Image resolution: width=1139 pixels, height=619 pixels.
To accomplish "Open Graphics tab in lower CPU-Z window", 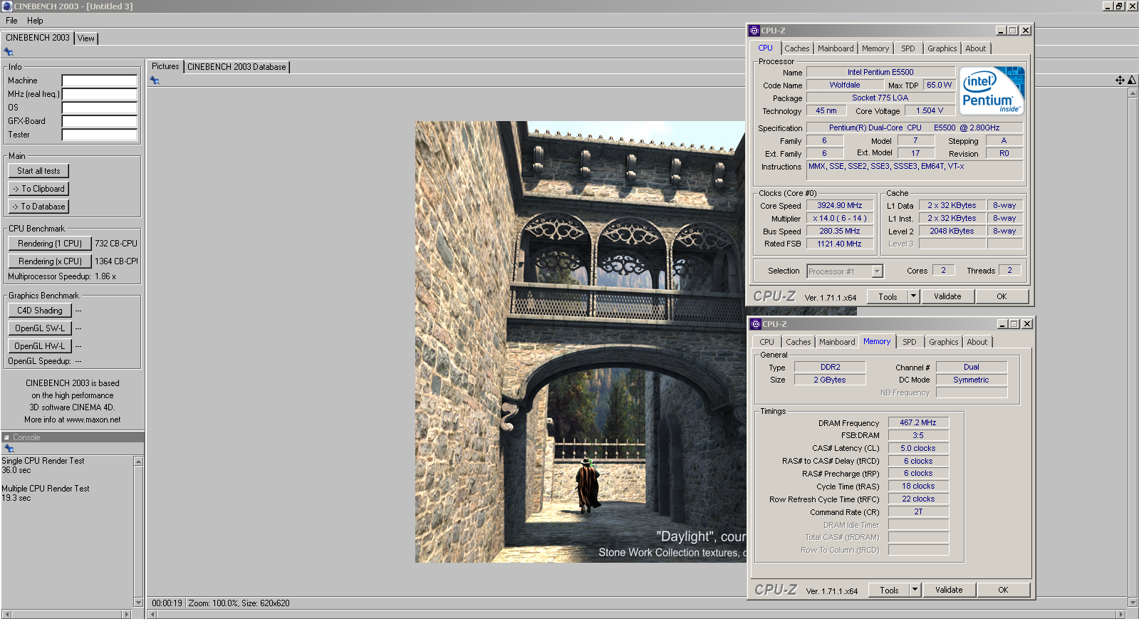I will click(x=944, y=342).
